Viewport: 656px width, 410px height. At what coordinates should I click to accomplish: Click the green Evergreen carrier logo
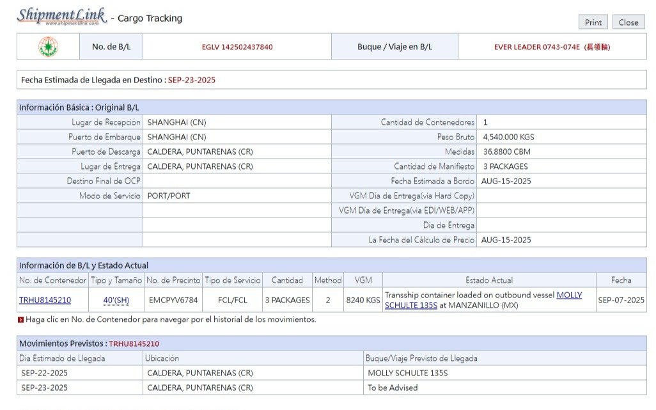coord(48,47)
